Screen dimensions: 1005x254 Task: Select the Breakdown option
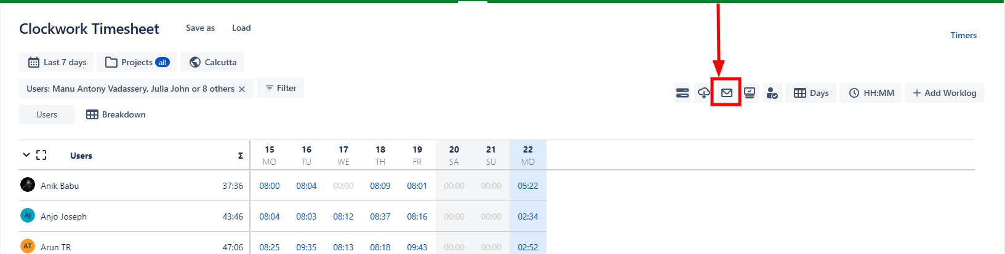click(116, 114)
